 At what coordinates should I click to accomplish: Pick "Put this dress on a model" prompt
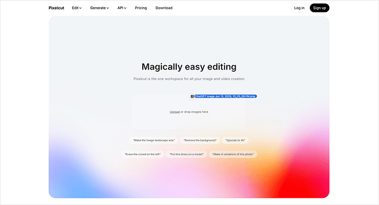(186, 155)
